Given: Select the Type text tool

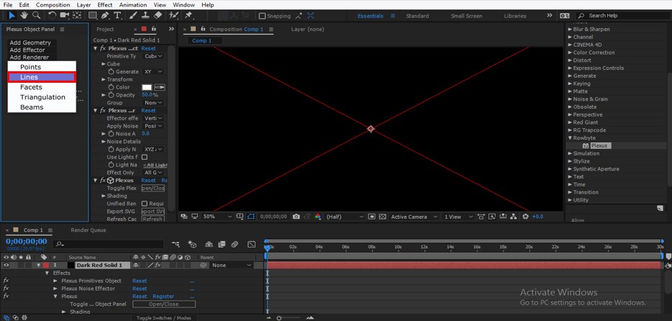Looking at the screenshot, I should 117,15.
